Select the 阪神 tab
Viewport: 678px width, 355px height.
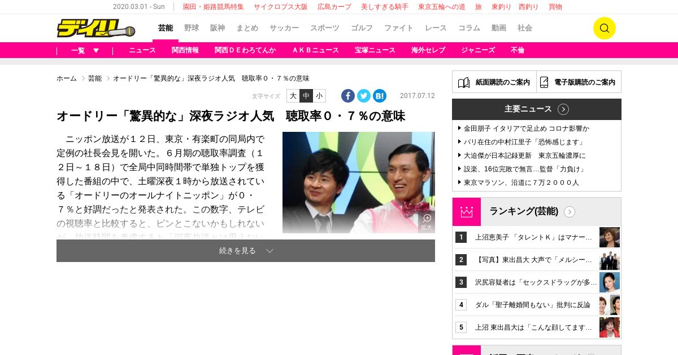(218, 28)
